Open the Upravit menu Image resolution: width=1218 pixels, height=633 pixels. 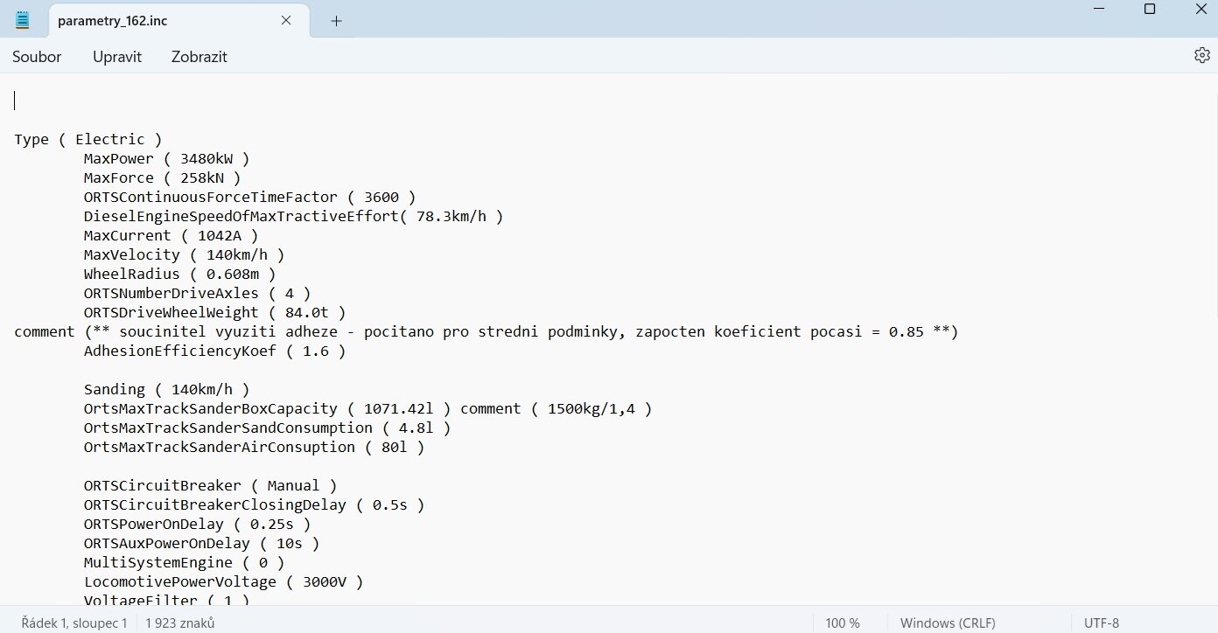[x=116, y=56]
